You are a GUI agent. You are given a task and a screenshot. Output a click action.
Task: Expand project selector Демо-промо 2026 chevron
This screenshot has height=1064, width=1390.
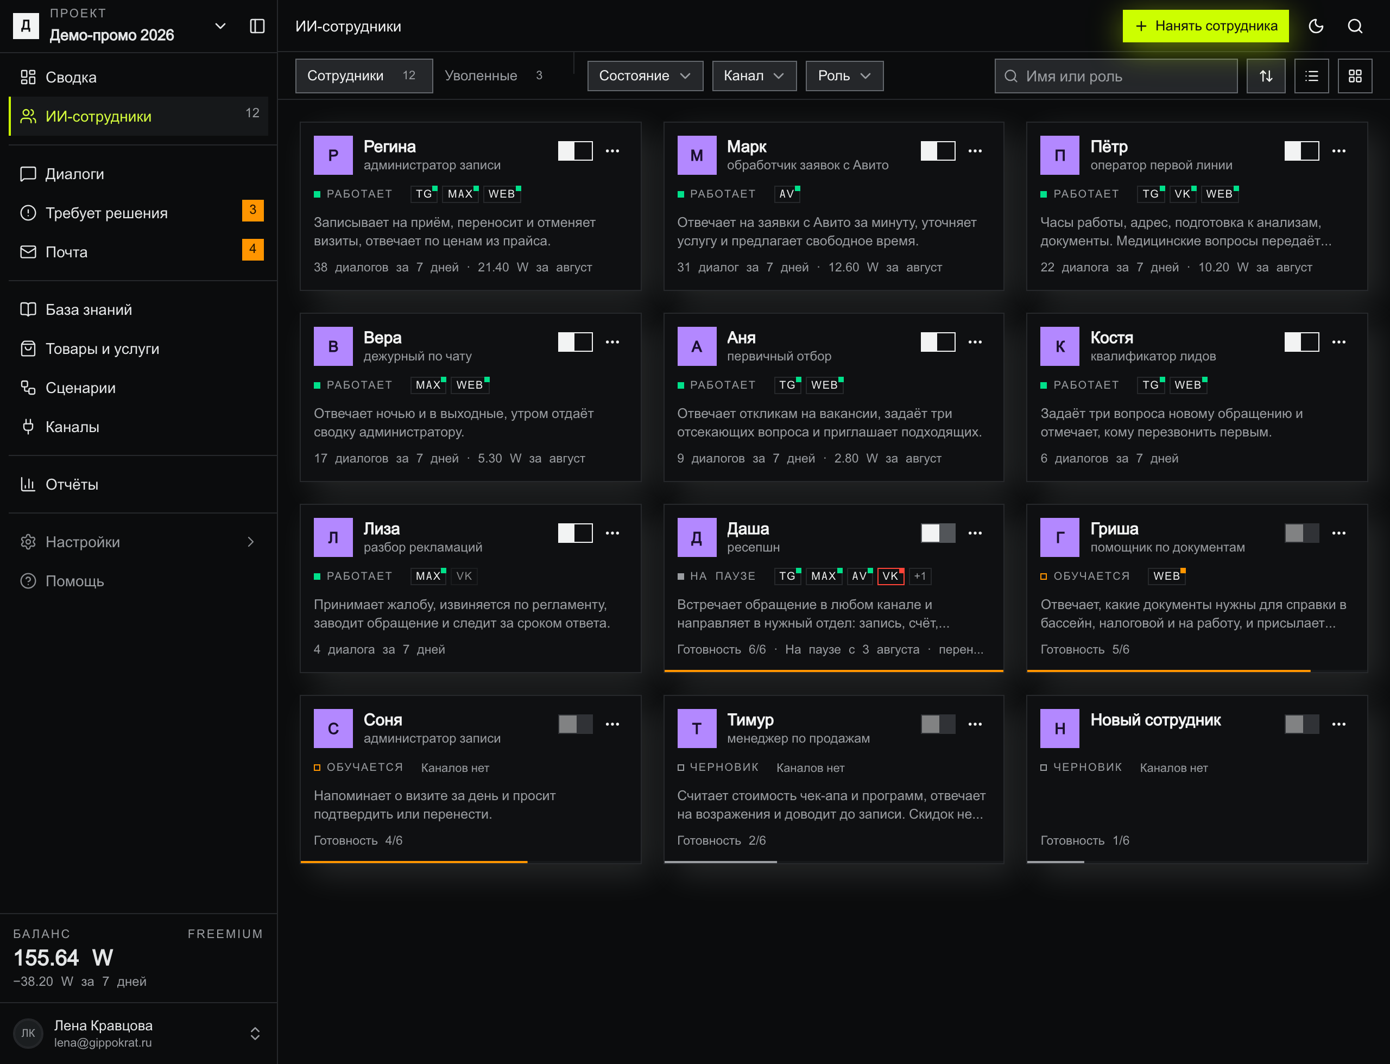tap(220, 26)
